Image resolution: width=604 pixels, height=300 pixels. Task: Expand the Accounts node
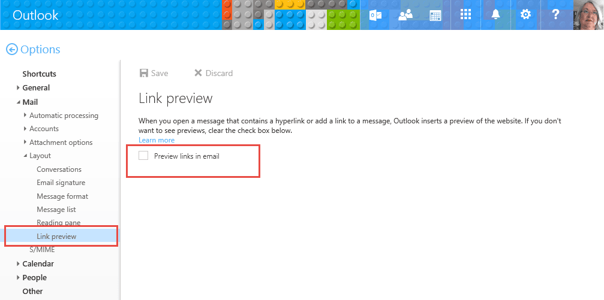coord(25,129)
